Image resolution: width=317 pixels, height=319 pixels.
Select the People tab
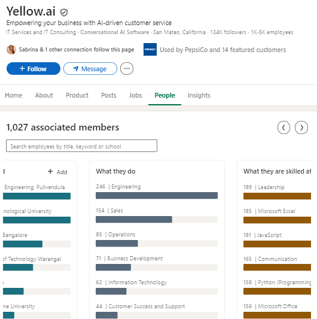pyautogui.click(x=164, y=95)
